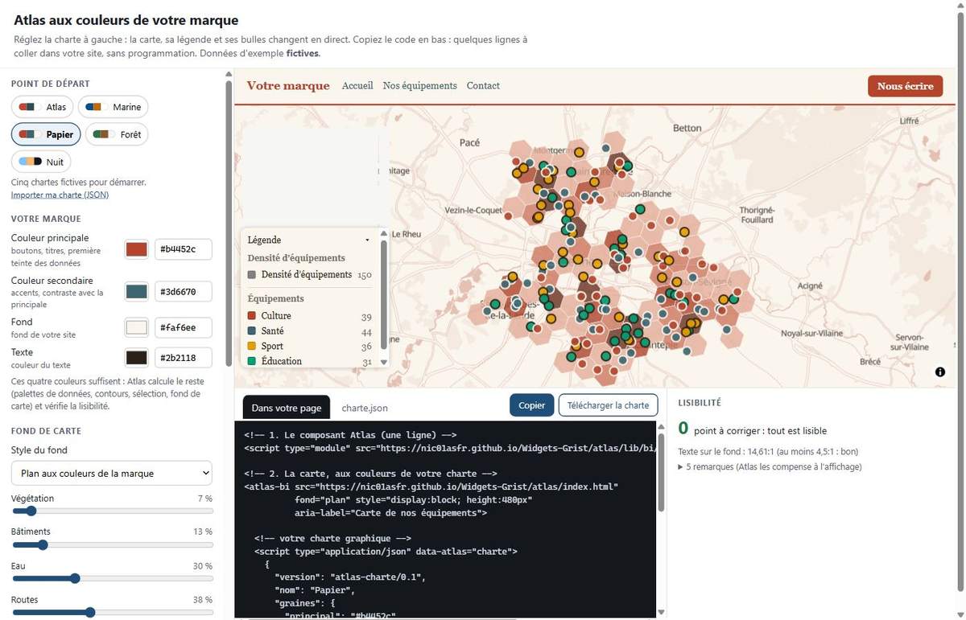Click the Eau slider handle
This screenshot has width=966, height=620.
[75, 578]
